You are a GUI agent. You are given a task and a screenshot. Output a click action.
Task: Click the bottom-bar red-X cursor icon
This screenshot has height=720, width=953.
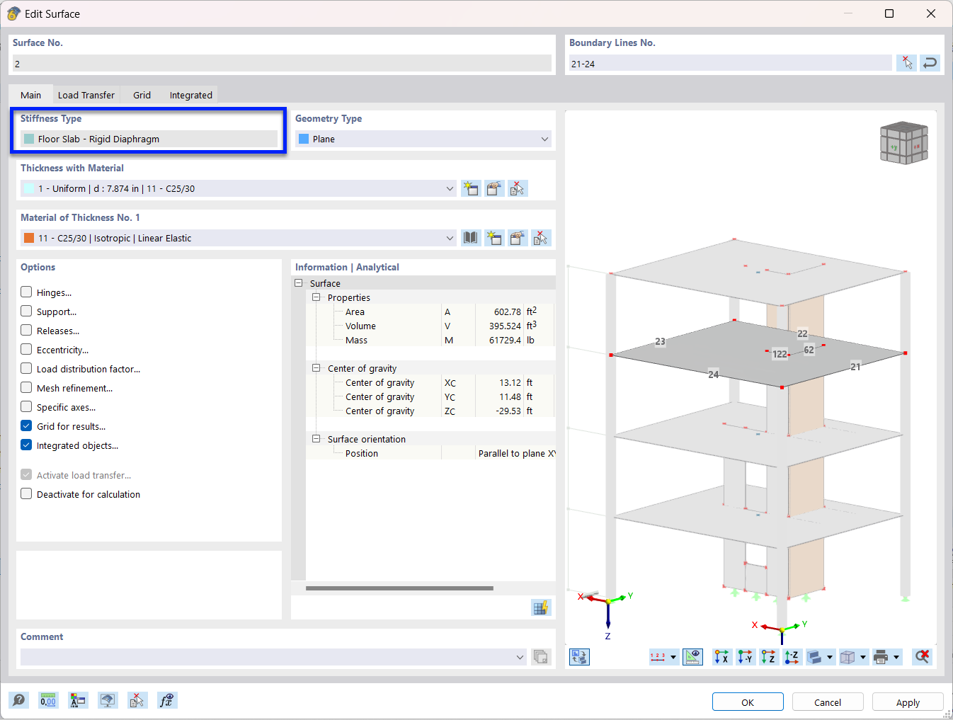(137, 700)
